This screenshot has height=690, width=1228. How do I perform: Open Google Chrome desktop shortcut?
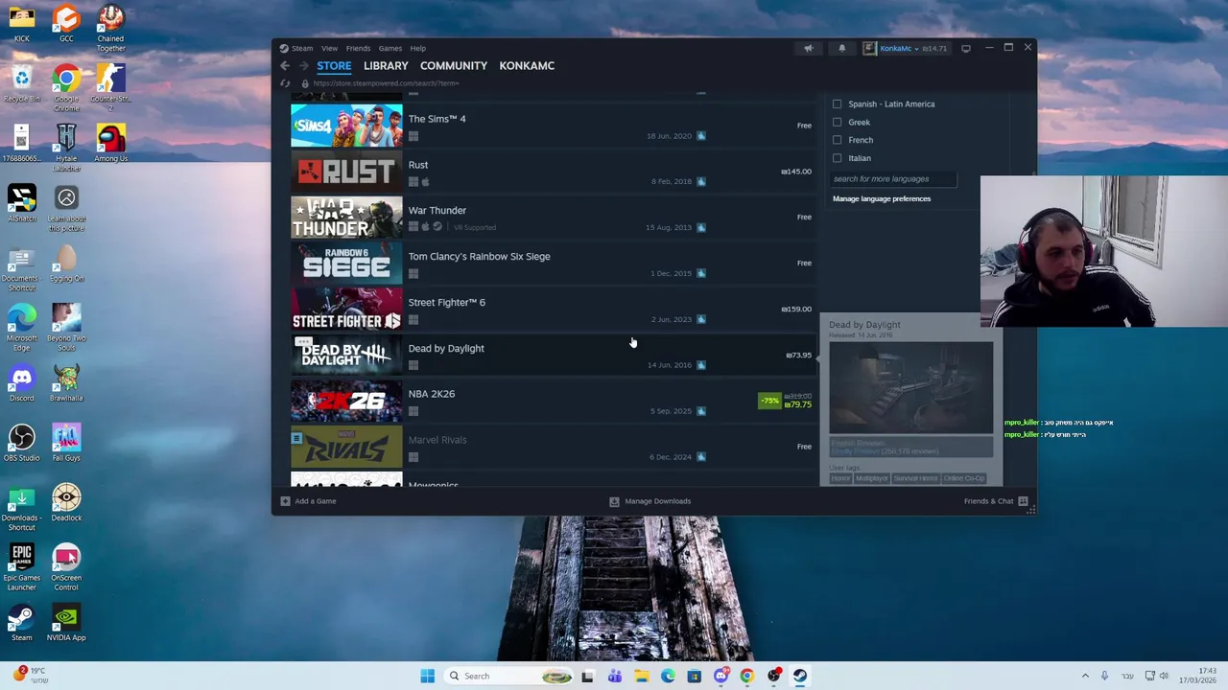(66, 86)
